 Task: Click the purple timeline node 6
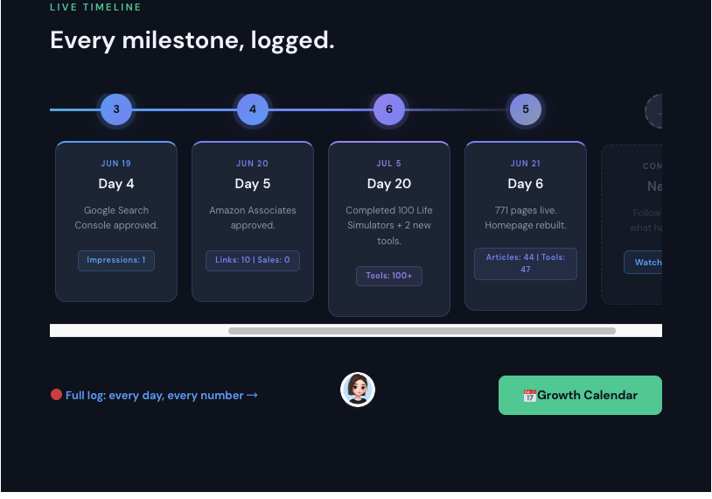point(389,109)
